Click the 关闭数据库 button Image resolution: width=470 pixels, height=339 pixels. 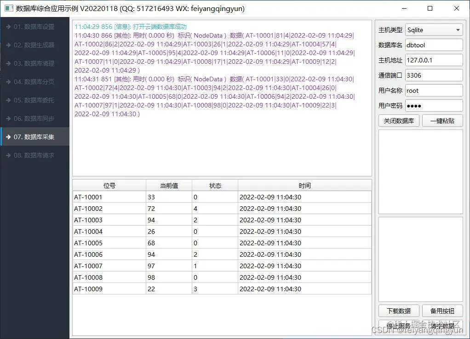point(399,121)
